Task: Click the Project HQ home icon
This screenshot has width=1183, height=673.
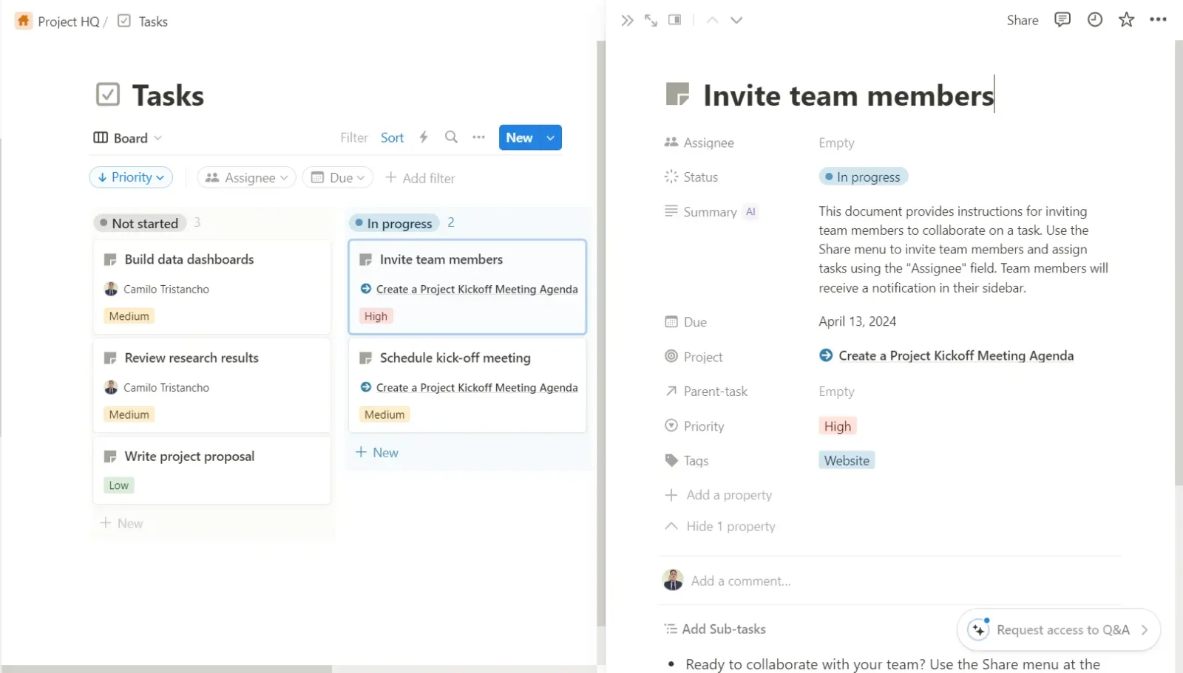Action: (x=24, y=21)
